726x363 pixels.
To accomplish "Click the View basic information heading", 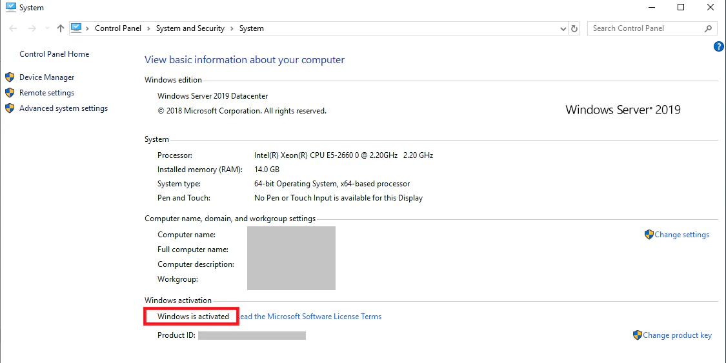I will point(245,60).
